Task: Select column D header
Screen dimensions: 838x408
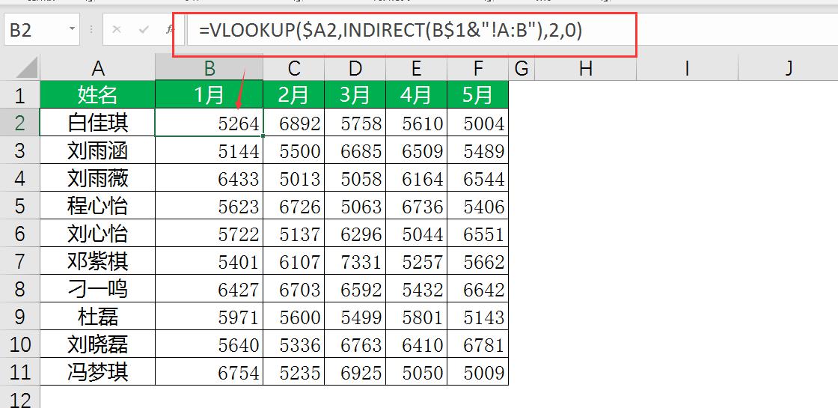Action: pos(355,68)
